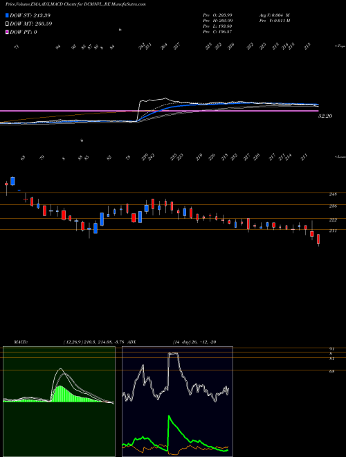Click the ADX '(14 day) 26, +12, -20' readout

coord(194,342)
